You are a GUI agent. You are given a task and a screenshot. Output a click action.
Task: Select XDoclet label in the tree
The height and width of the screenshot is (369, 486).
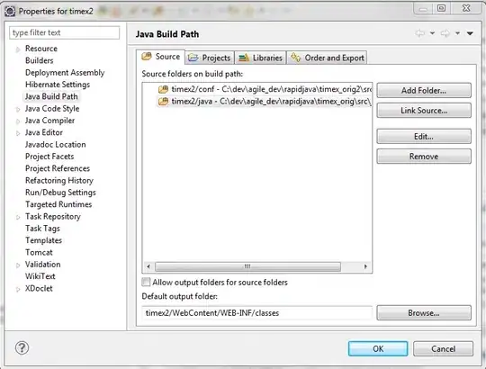click(x=39, y=288)
